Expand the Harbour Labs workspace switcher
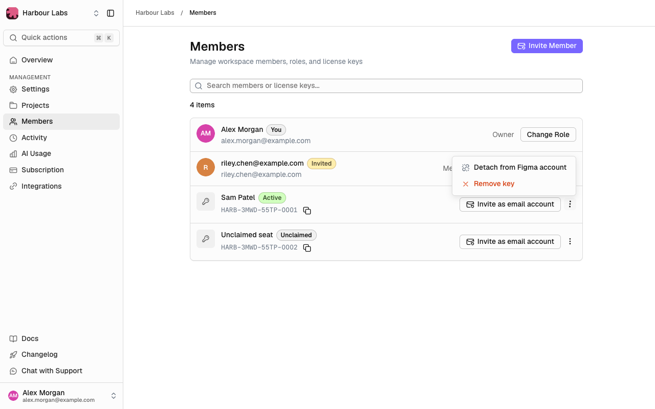Screen dimensions: 655x409 point(96,13)
